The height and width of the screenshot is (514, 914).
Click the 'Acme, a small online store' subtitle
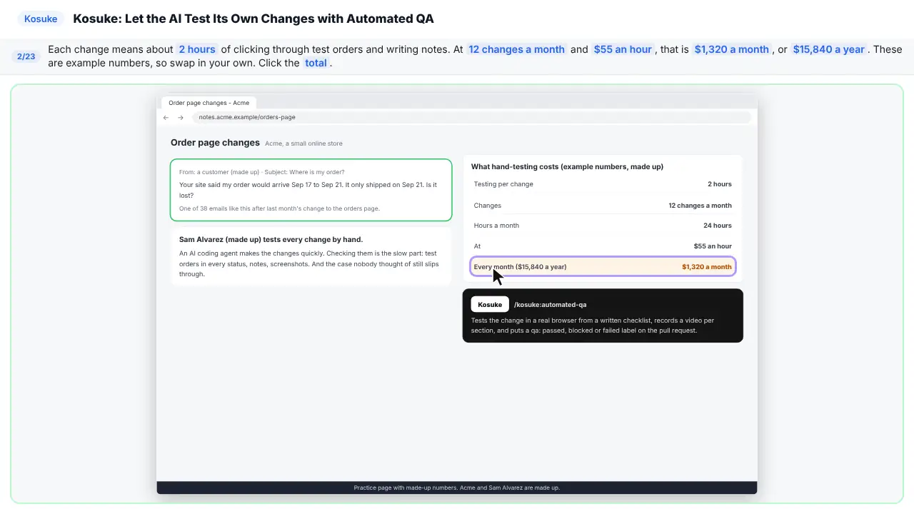tap(303, 143)
